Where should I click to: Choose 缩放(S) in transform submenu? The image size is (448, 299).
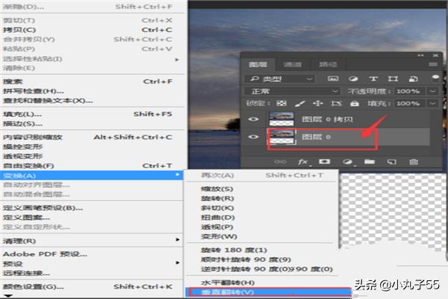tap(261, 189)
